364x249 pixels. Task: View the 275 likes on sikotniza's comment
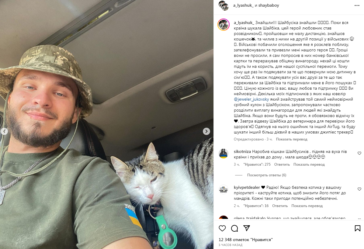pyautogui.click(x=257, y=164)
